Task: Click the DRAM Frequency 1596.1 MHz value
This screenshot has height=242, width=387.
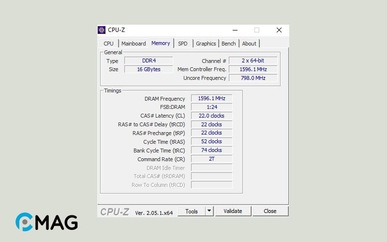Action: point(211,98)
